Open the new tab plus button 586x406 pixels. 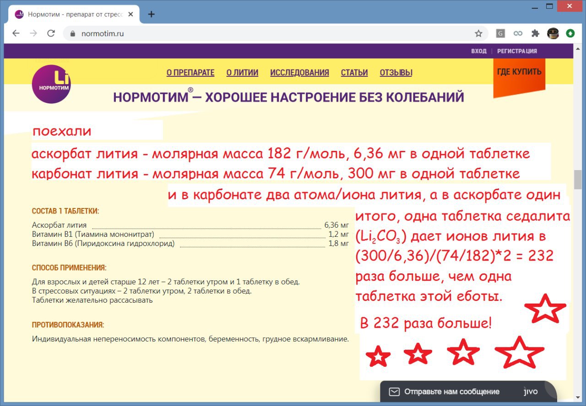pyautogui.click(x=151, y=14)
